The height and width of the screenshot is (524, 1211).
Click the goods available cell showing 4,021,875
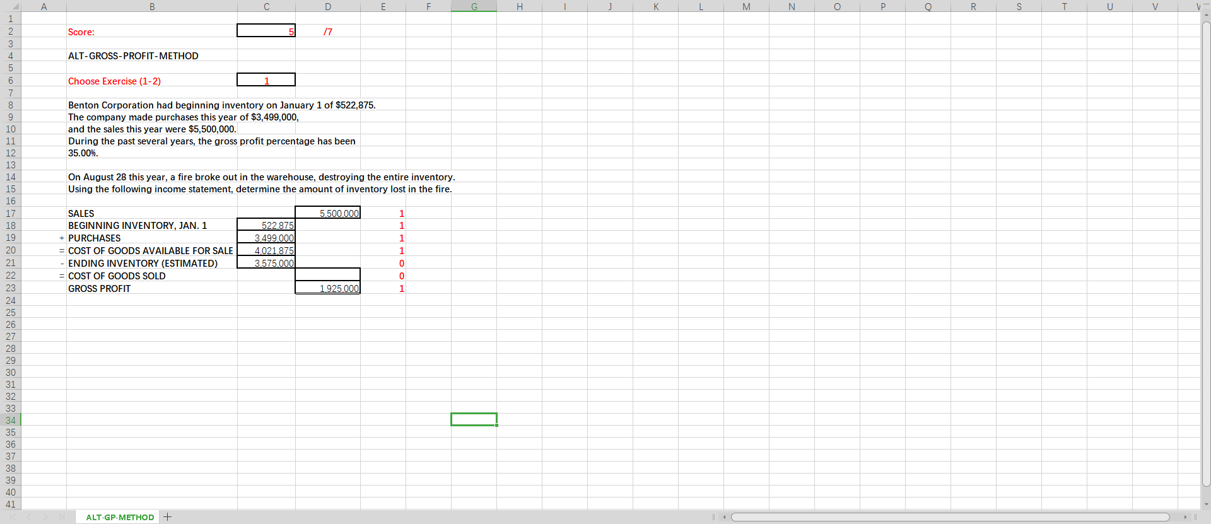coord(266,250)
